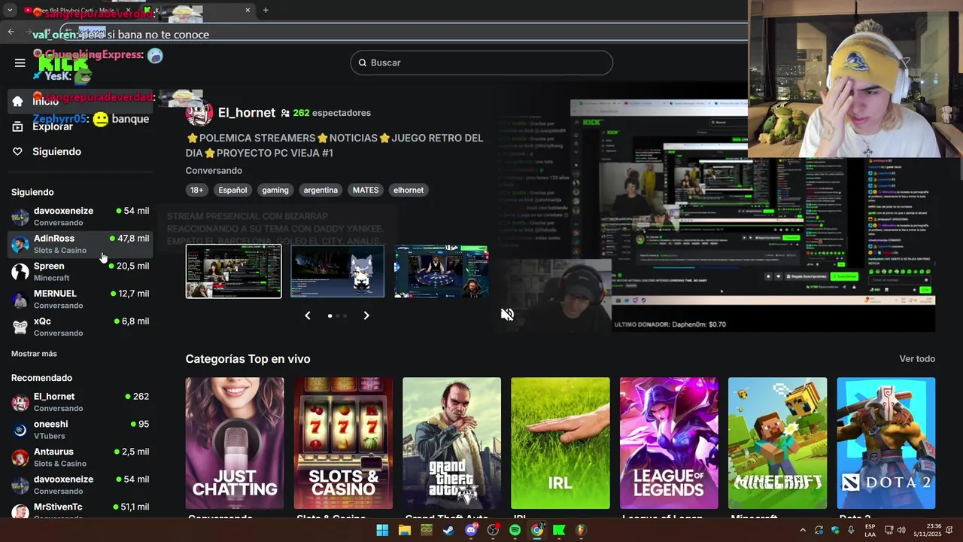Open FL Studio from the taskbar

(581, 531)
